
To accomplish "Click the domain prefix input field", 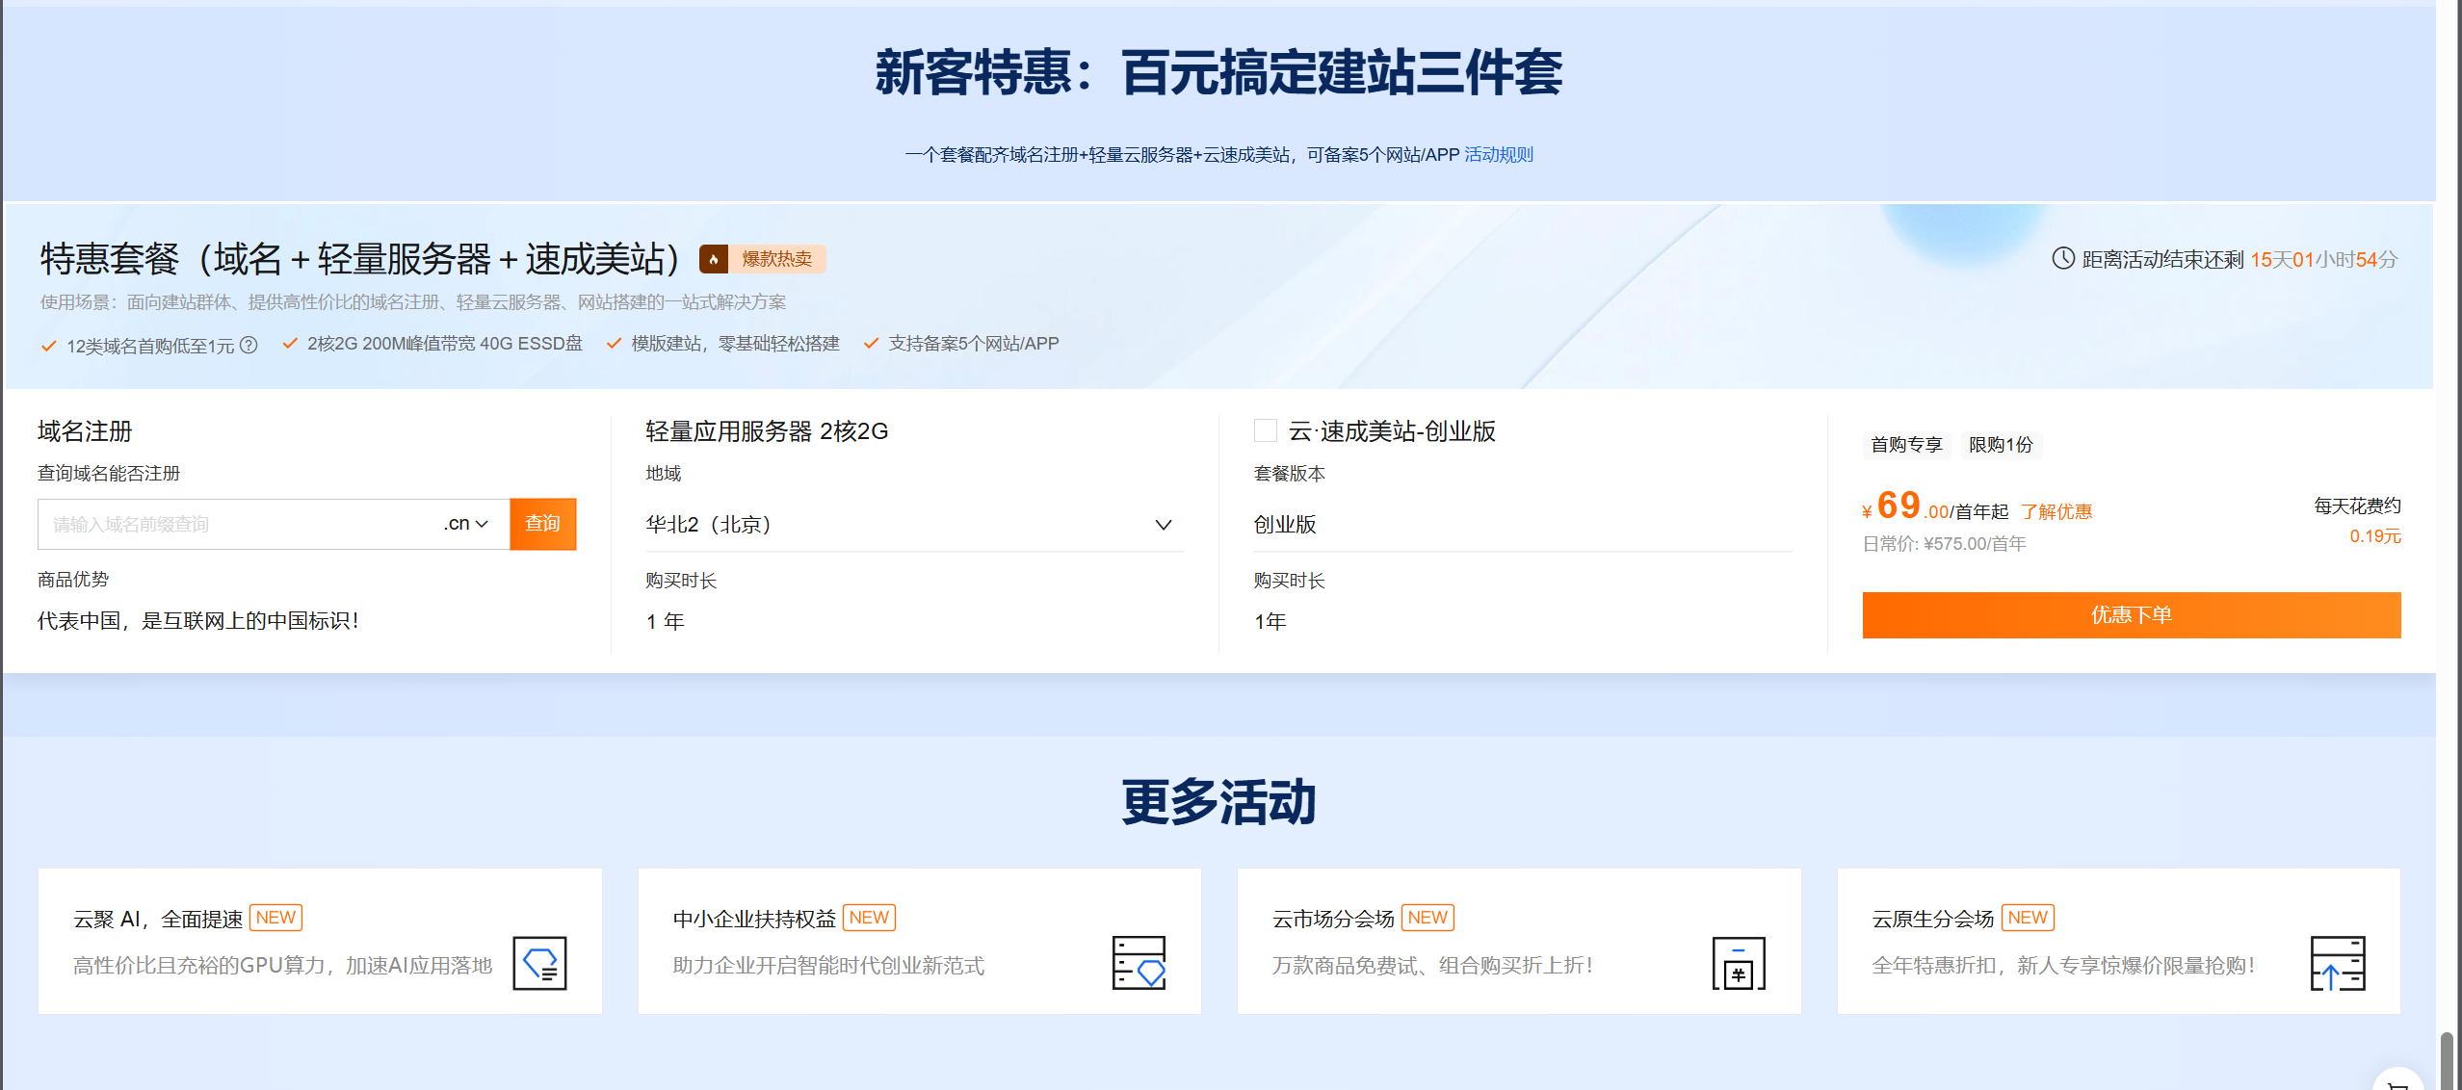I will [231, 524].
